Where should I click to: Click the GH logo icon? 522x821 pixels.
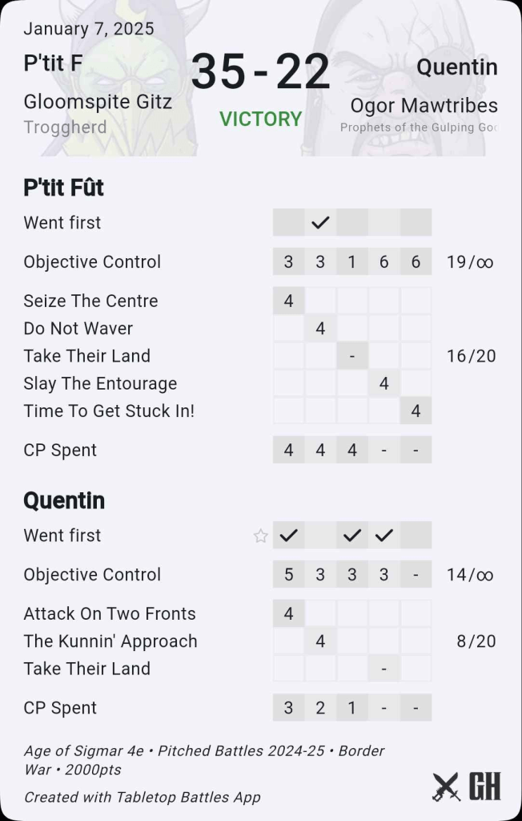(x=484, y=787)
